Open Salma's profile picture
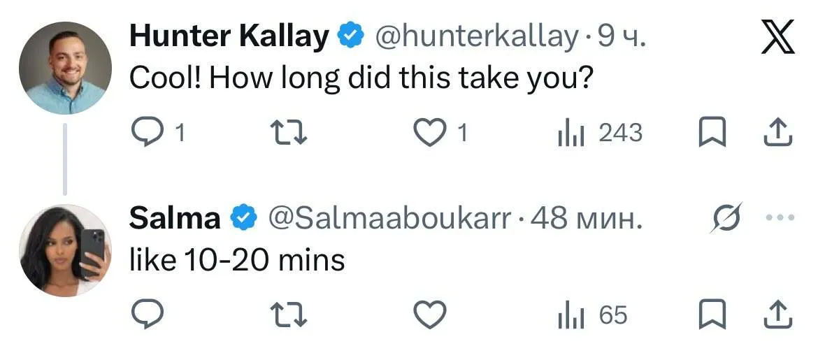 [64, 250]
